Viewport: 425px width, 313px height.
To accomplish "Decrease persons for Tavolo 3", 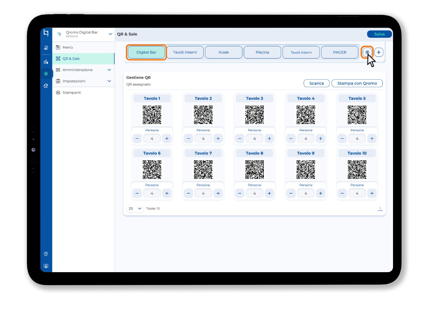I will [240, 138].
